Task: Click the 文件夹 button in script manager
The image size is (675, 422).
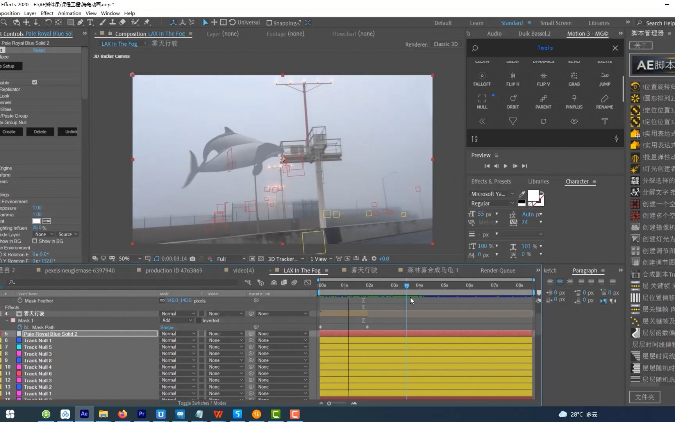Action: 644,397
